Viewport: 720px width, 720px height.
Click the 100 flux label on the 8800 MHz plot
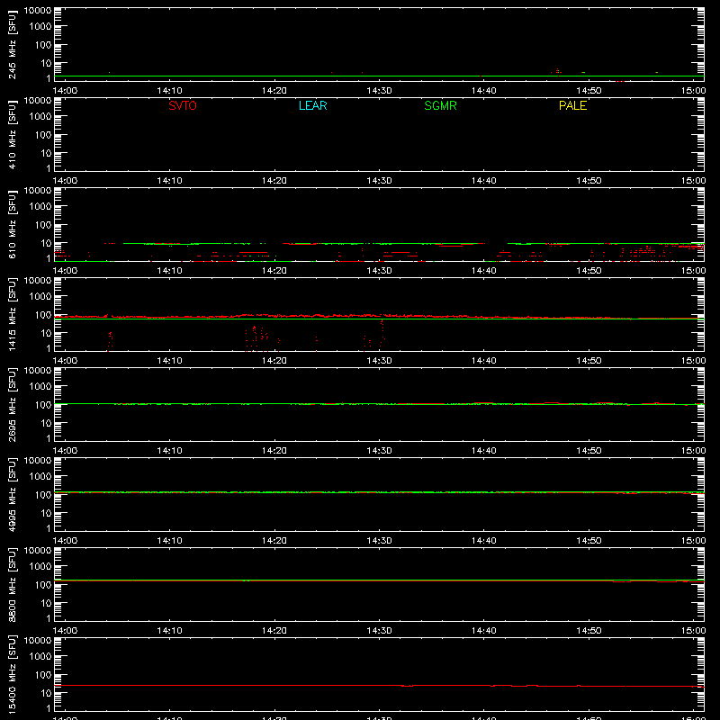(43, 585)
